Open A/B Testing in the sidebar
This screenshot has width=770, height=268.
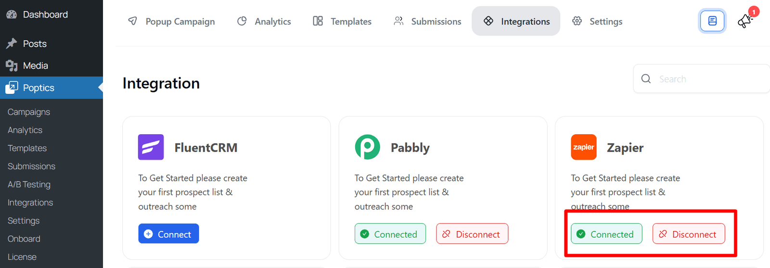click(29, 184)
